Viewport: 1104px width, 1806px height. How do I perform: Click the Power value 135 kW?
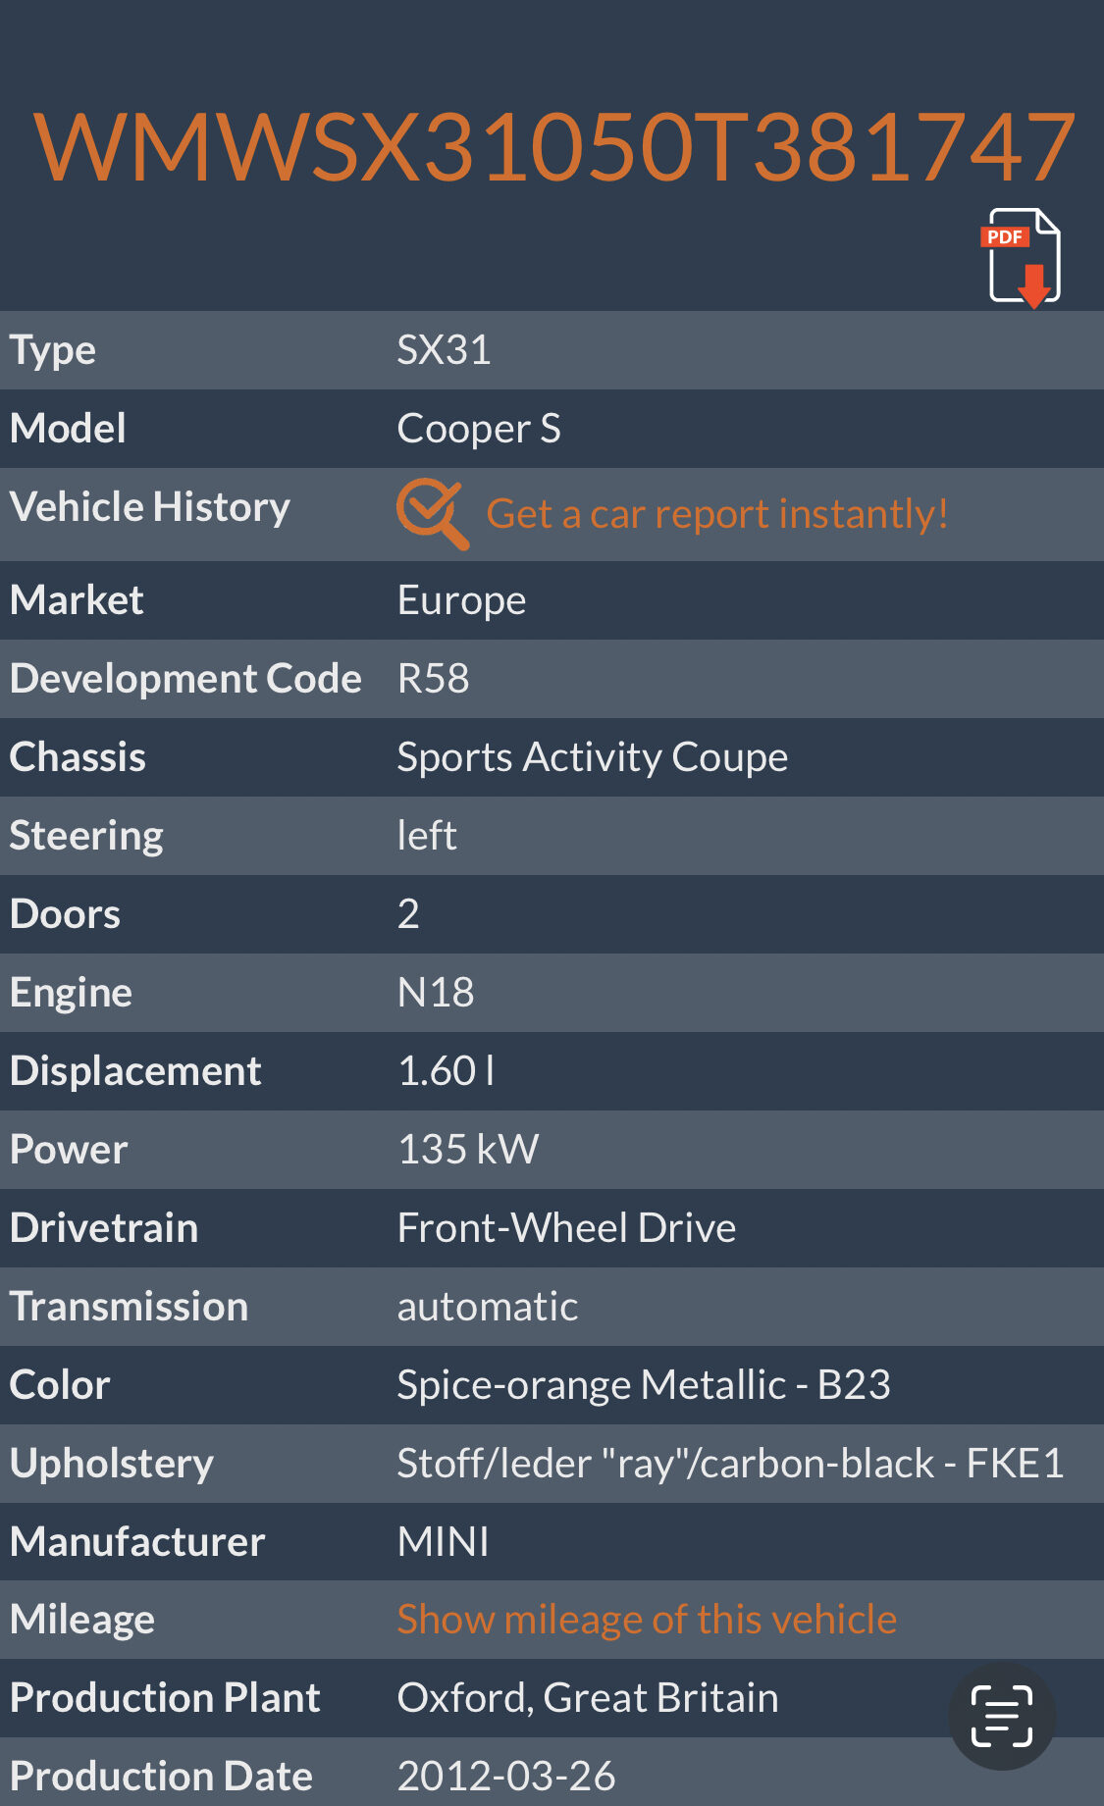tap(468, 1150)
